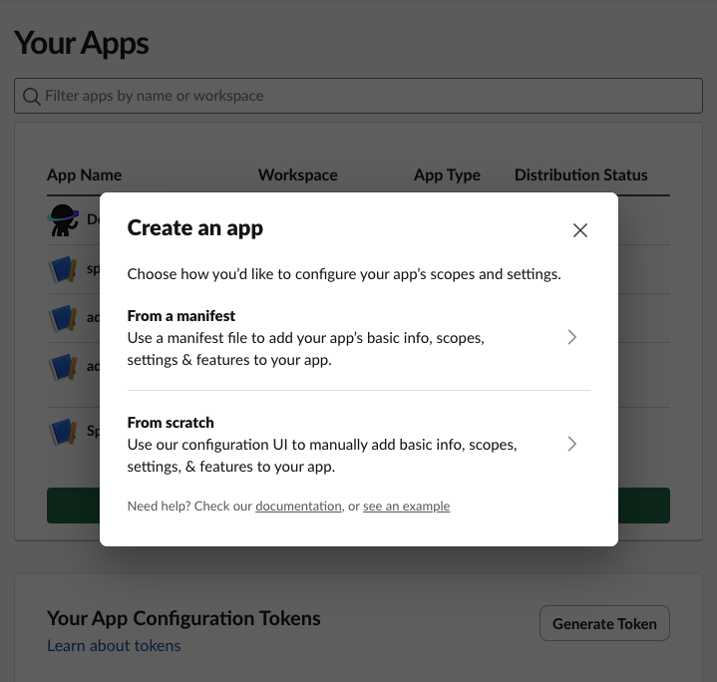Click the Workspace column header

297,174
